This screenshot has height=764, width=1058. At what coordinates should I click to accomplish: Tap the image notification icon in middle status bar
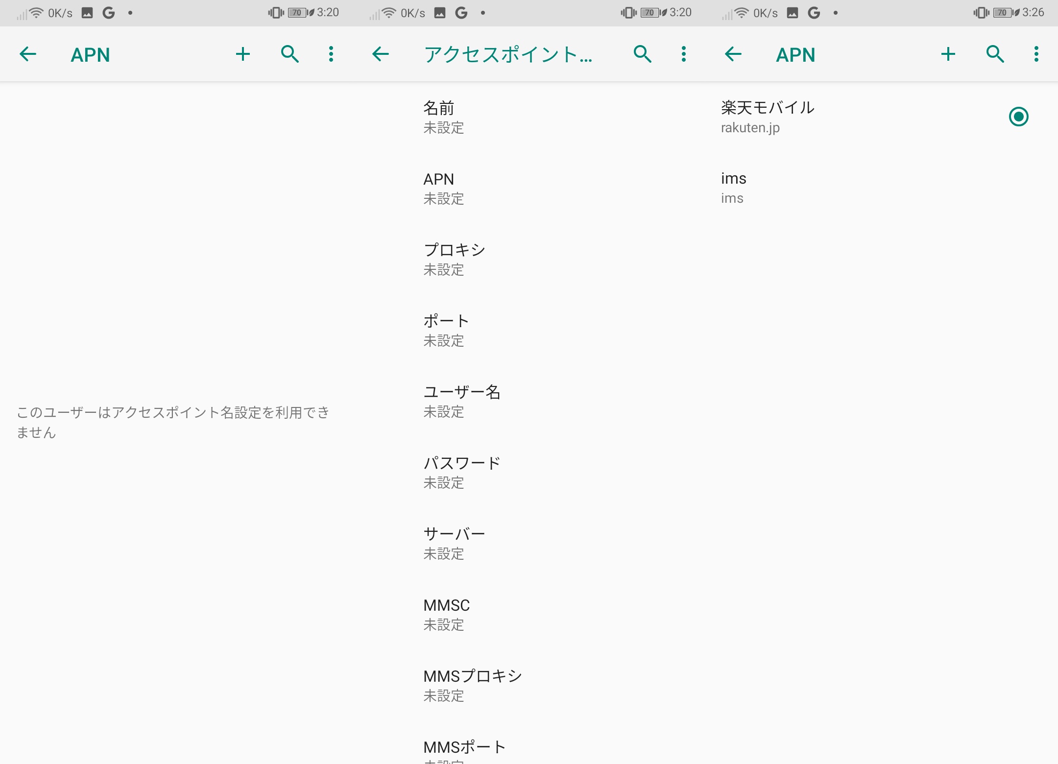pyautogui.click(x=440, y=13)
